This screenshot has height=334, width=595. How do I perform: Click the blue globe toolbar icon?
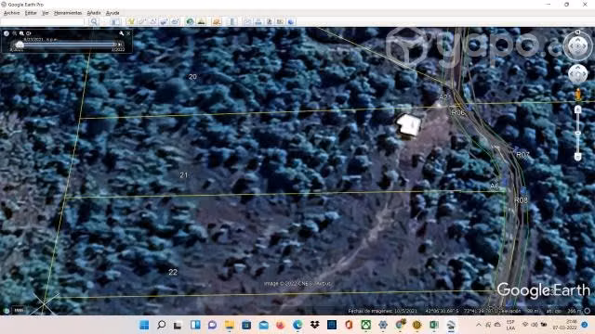[291, 21]
